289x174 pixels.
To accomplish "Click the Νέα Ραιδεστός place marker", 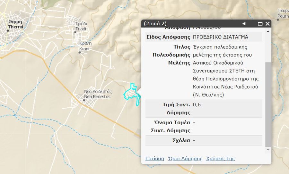I will [x=84, y=100].
